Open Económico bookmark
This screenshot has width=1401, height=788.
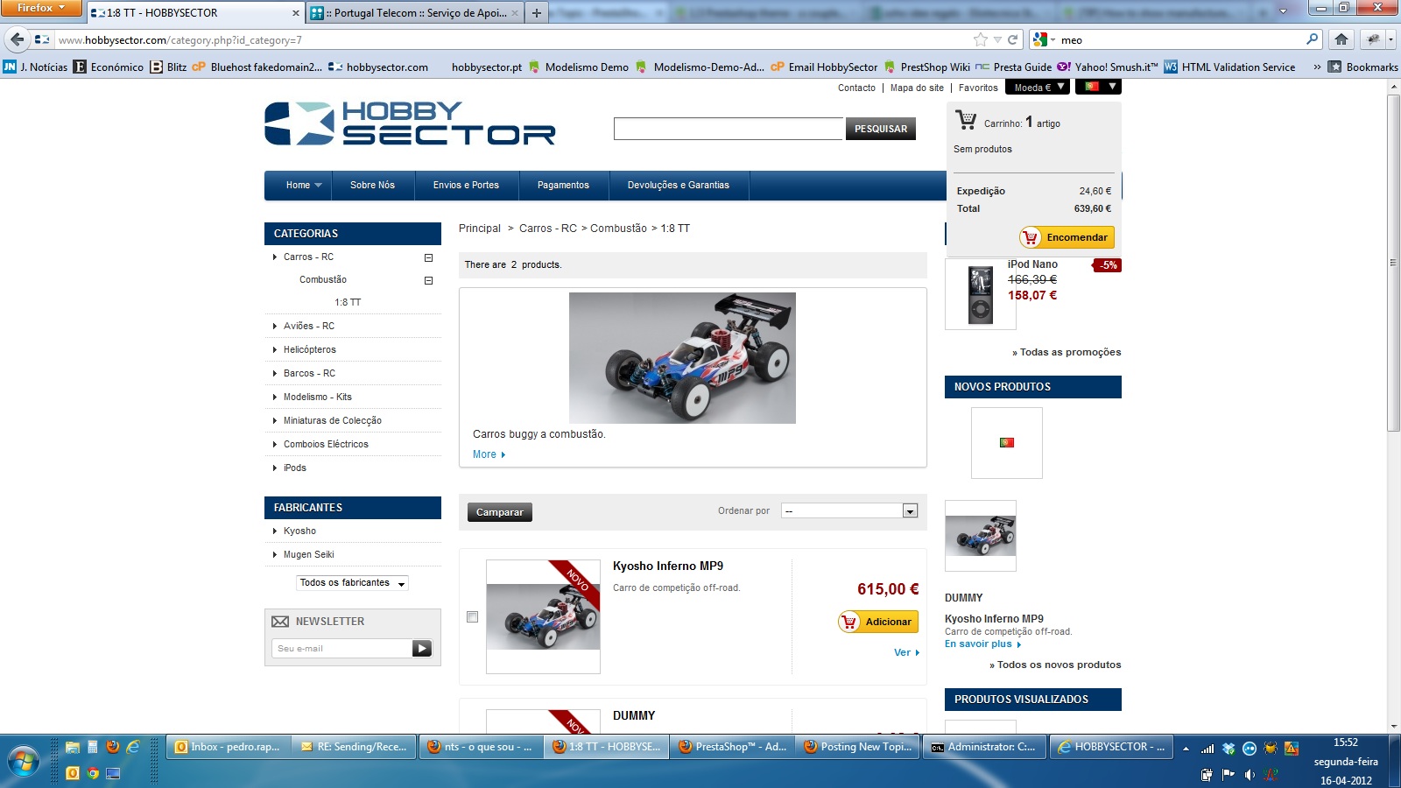pos(109,67)
